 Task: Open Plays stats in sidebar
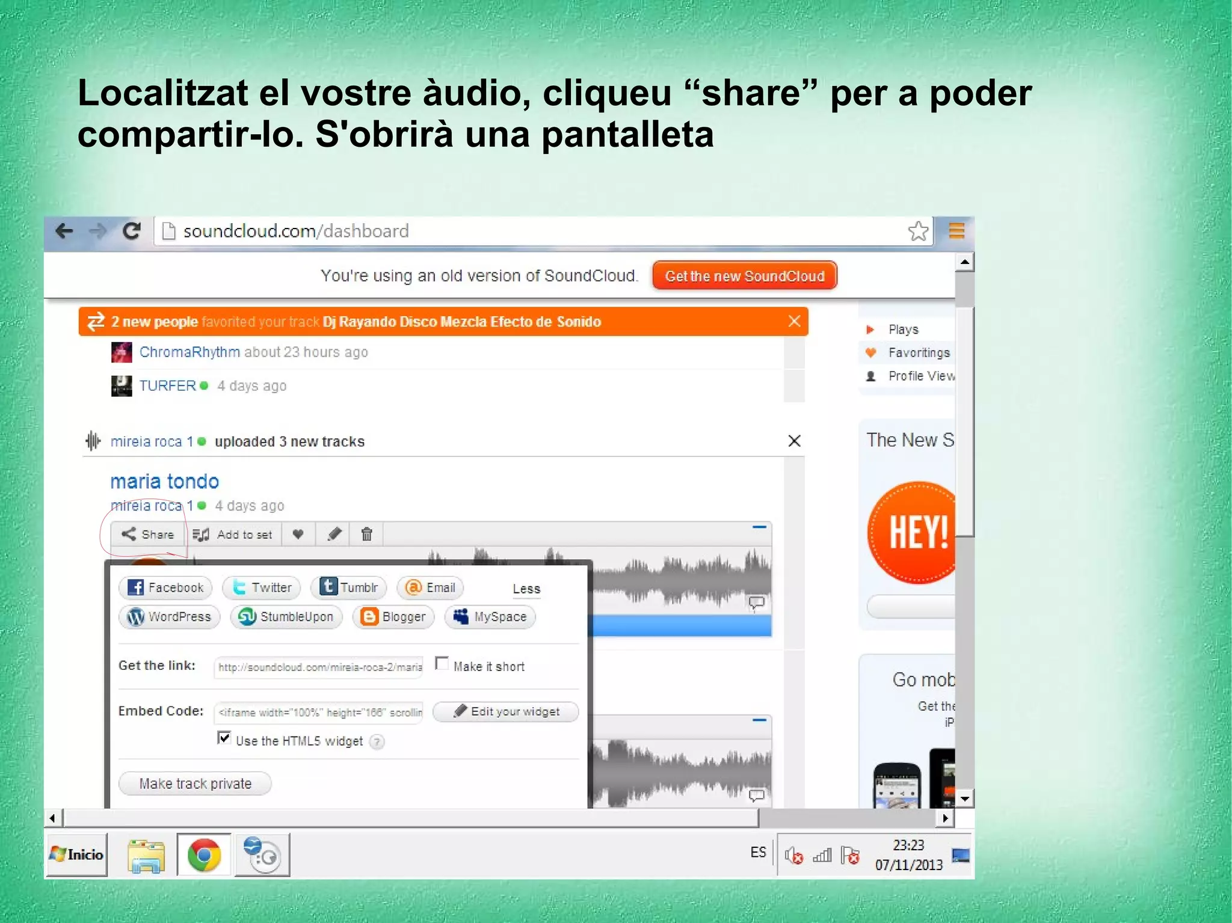click(904, 330)
